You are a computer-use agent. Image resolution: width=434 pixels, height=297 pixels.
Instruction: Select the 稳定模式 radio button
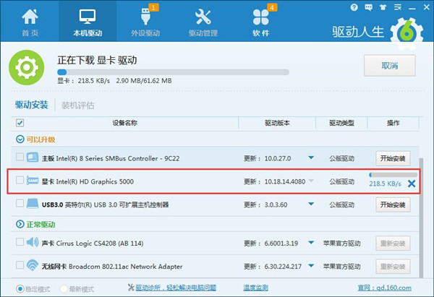pos(20,289)
